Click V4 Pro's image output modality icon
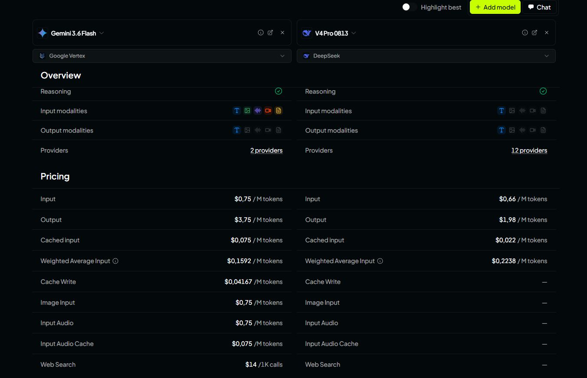Screen dimensions: 587x378 point(512,130)
